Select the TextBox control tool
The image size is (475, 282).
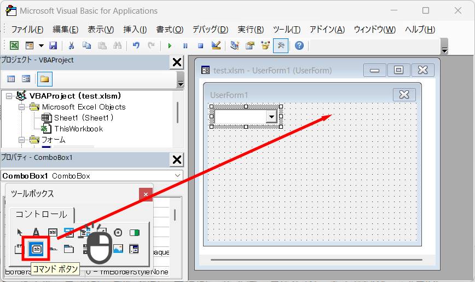pyautogui.click(x=53, y=233)
